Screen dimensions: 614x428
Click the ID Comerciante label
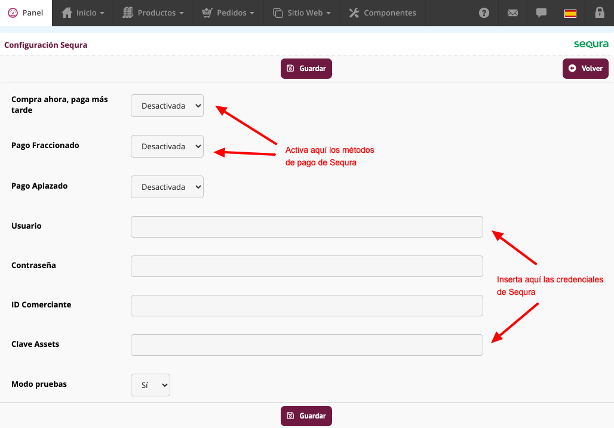click(x=41, y=305)
